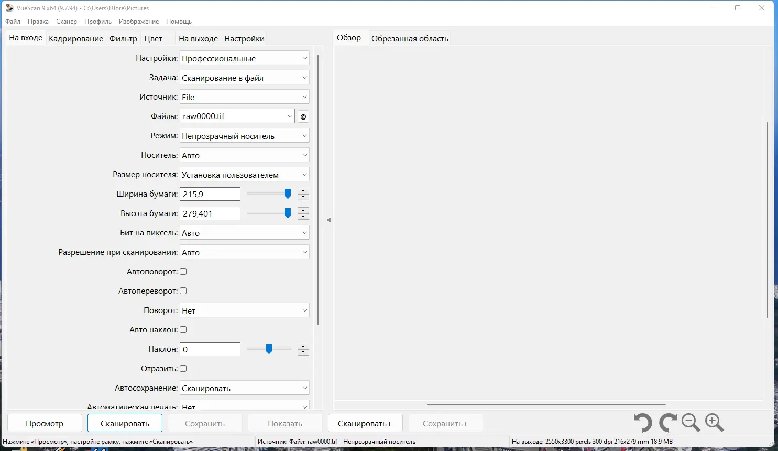Click the preview area vertical scrollbar
The height and width of the screenshot is (451, 778).
[768, 220]
